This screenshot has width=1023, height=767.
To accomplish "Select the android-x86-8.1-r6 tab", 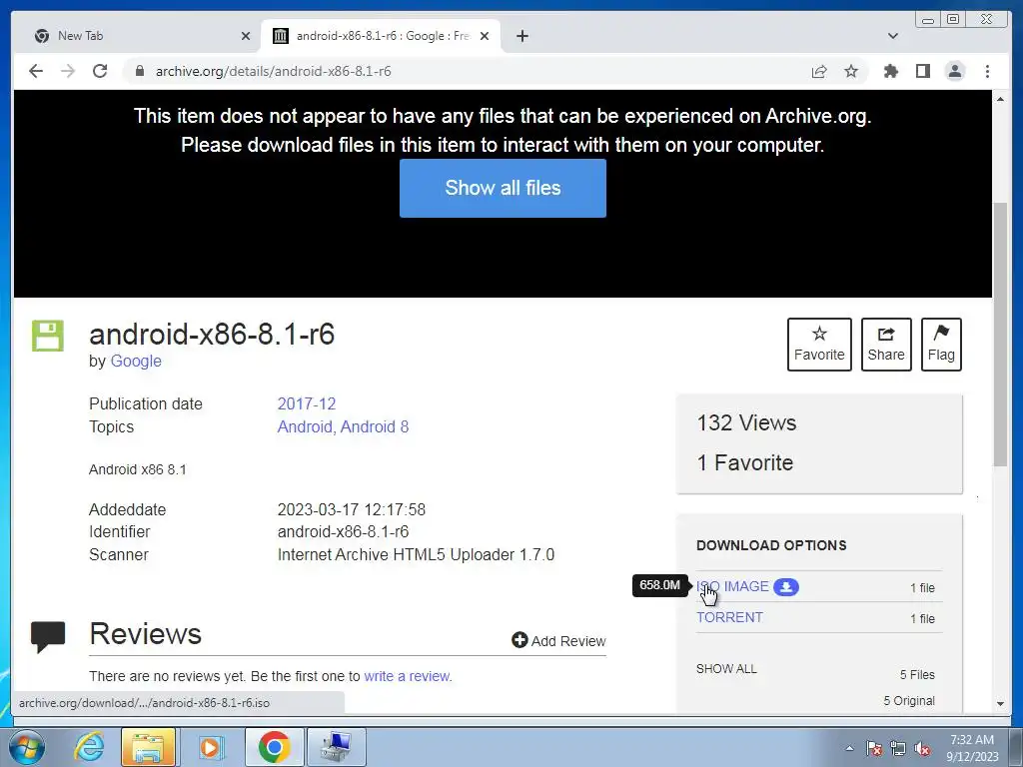I will tap(381, 36).
